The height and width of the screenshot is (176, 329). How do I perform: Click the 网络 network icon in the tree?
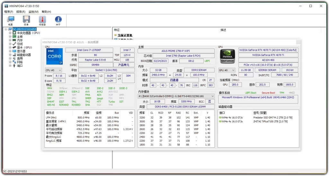14,62
